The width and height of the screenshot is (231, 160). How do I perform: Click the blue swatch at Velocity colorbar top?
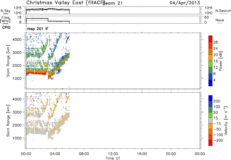pyautogui.click(x=210, y=98)
